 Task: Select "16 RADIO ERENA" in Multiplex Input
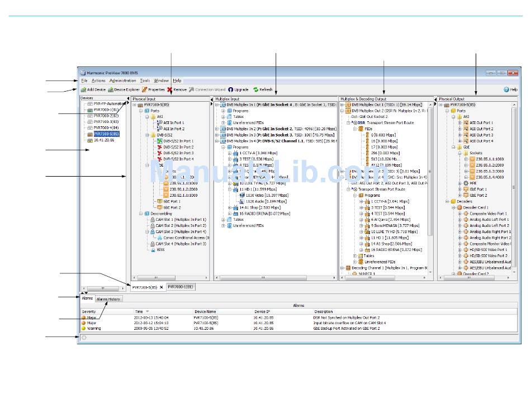[x=265, y=214]
